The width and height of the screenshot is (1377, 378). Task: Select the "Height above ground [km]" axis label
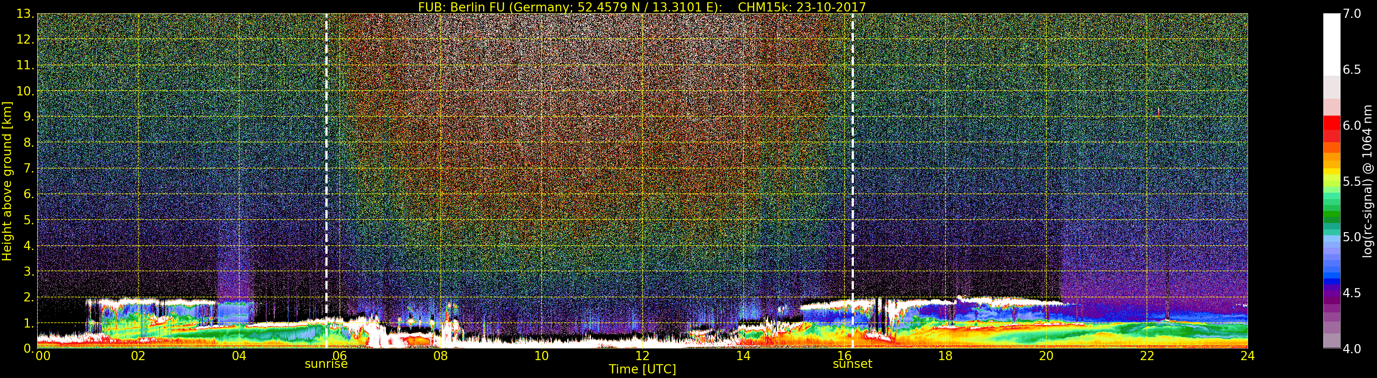[x=7, y=181]
